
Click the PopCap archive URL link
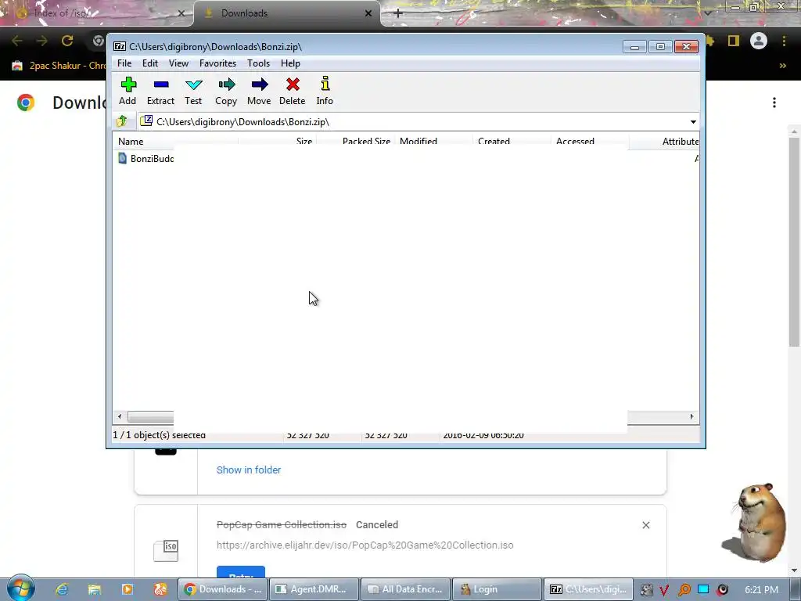(365, 545)
